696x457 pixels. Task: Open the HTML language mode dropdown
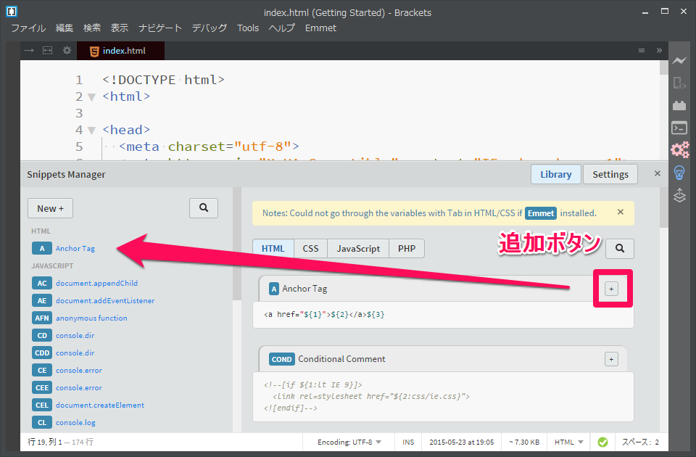tap(568, 442)
